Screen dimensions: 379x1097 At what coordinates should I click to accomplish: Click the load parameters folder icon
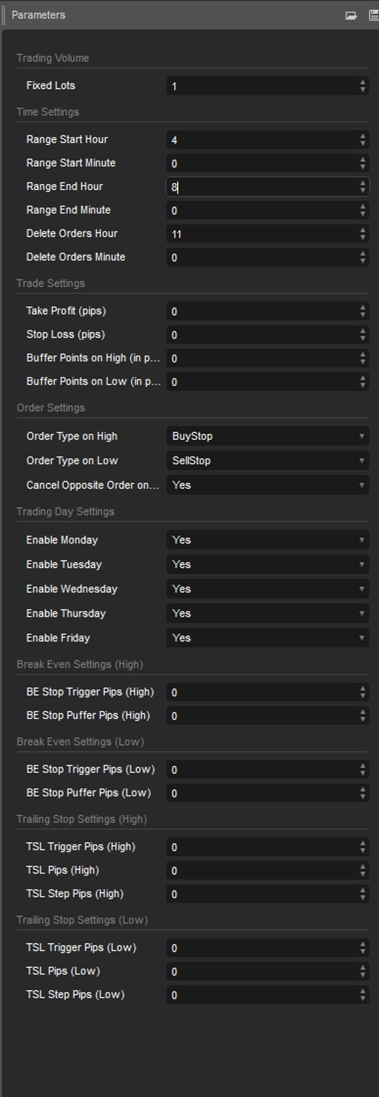(x=351, y=15)
